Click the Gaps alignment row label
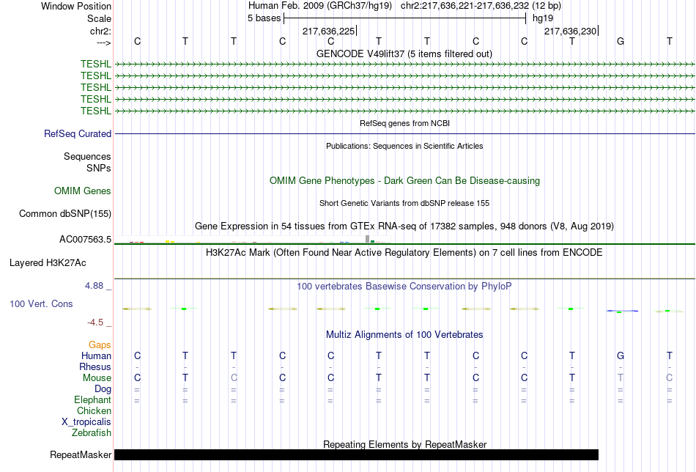The image size is (696, 472). click(x=100, y=344)
